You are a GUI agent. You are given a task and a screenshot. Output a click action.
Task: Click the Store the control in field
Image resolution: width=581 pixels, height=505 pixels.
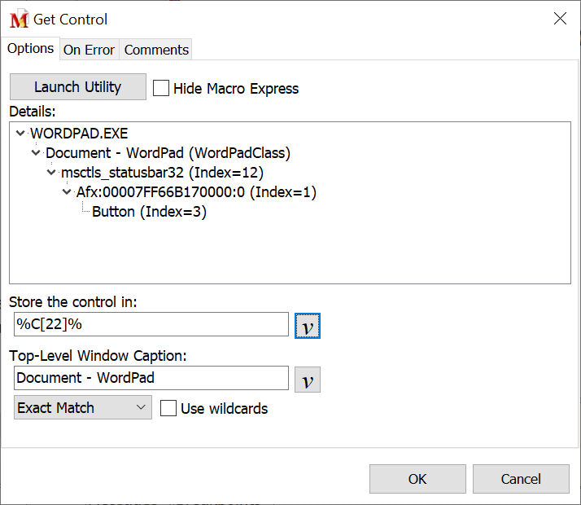151,324
